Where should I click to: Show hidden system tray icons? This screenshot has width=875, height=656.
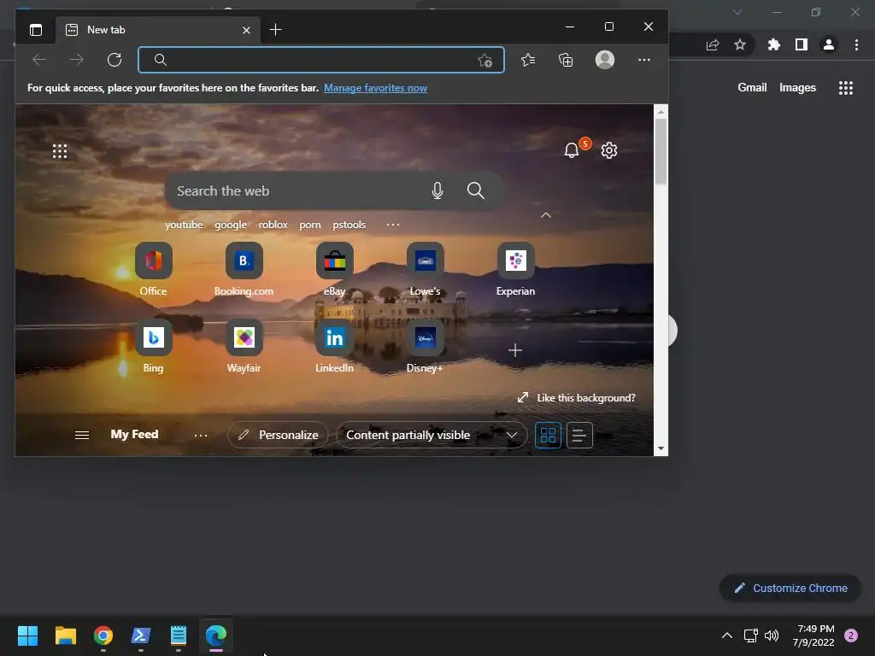point(727,635)
